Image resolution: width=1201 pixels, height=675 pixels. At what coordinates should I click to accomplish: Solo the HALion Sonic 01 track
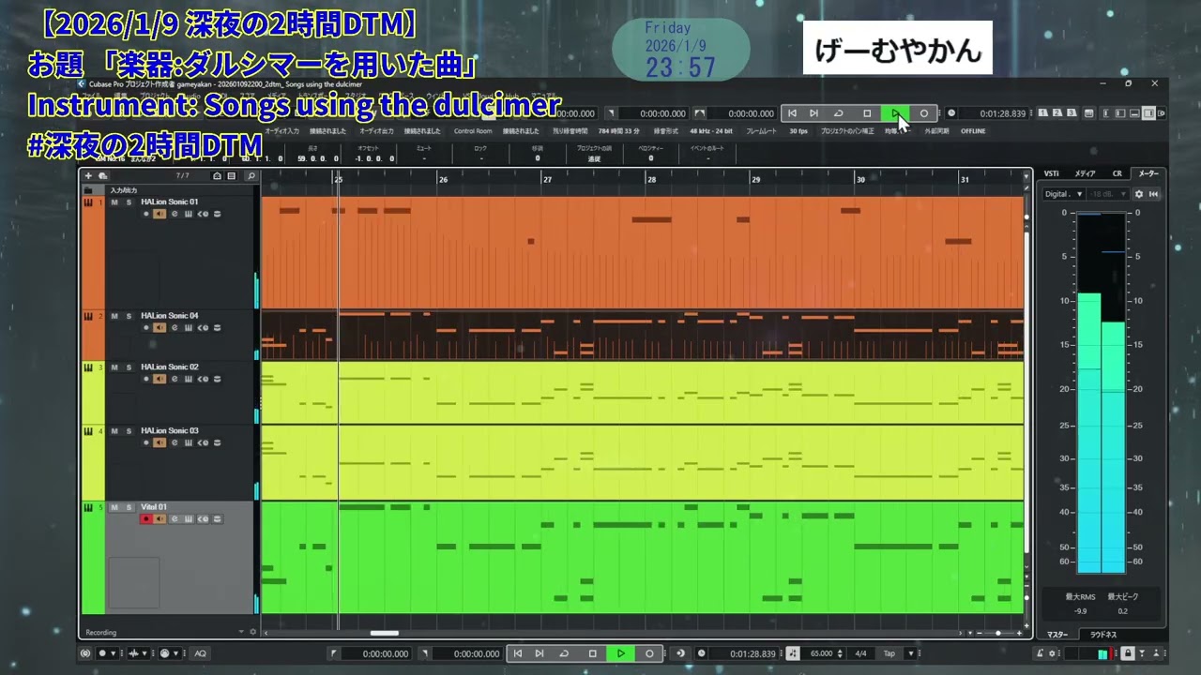pyautogui.click(x=129, y=202)
